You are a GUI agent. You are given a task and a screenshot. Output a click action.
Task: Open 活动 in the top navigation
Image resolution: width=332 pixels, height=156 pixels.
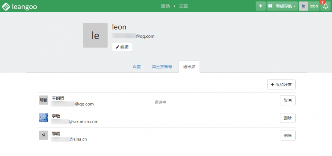pos(165,6)
